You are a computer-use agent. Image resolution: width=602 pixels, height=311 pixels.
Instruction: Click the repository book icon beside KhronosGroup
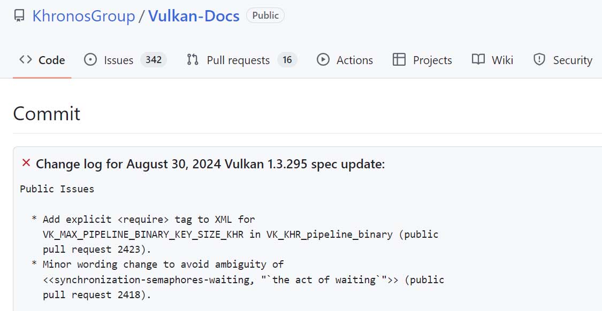19,16
